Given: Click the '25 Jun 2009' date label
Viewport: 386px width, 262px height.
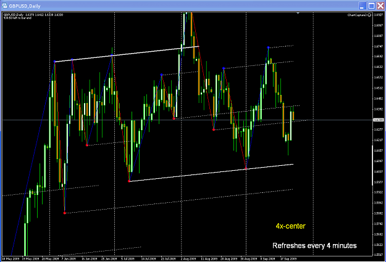Looking at the screenshot, I should click(109, 259).
